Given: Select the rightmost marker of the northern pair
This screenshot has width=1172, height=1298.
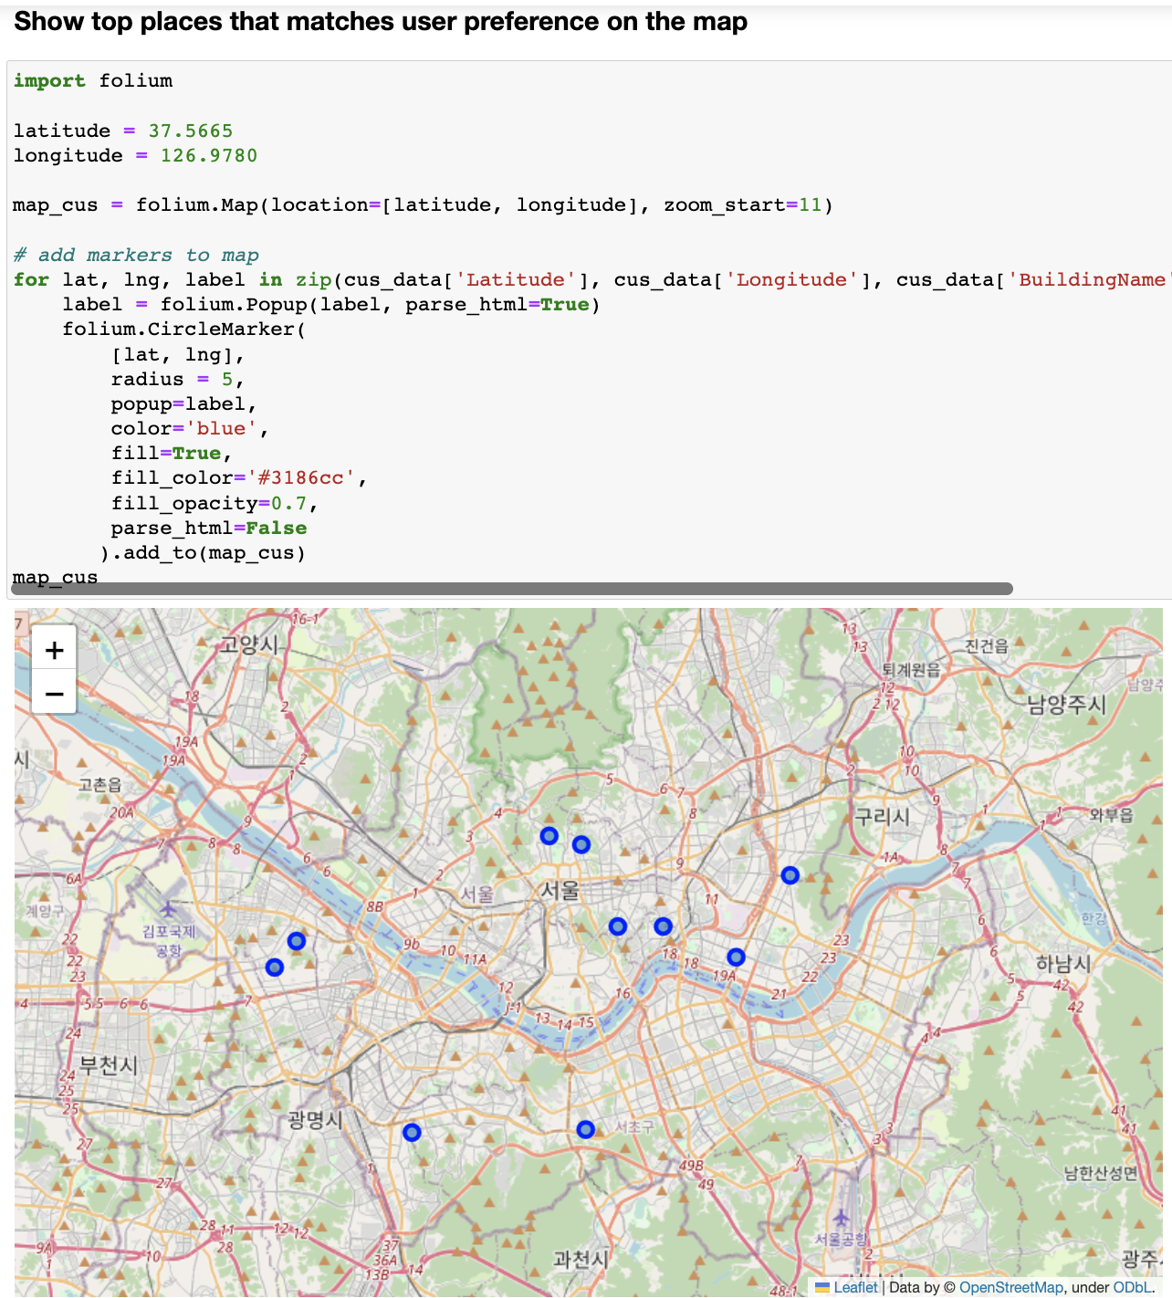Looking at the screenshot, I should click(x=581, y=844).
